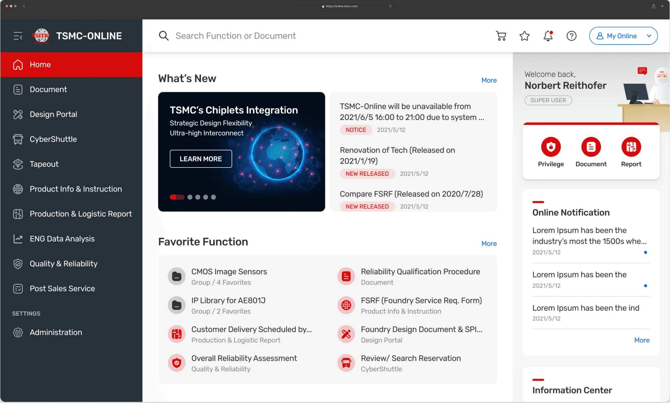Click the Information Center heading
The width and height of the screenshot is (670, 403).
pyautogui.click(x=572, y=390)
